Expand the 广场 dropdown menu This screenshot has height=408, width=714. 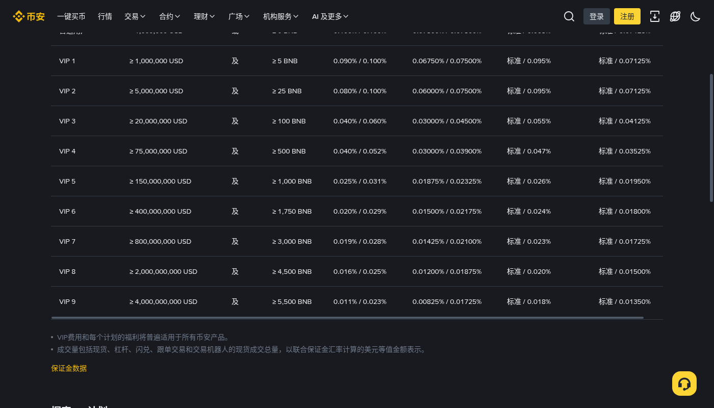click(x=239, y=16)
